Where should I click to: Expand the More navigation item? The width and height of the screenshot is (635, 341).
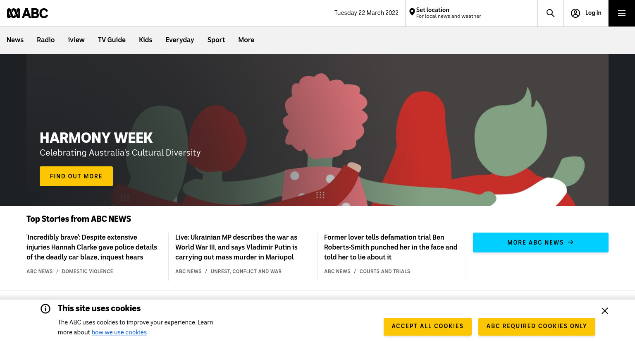(x=246, y=40)
